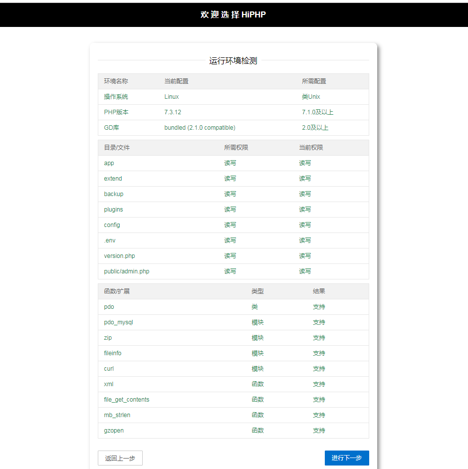Viewport: 468px width, 469px height.
Task: Select the mb_strlen function row
Action: coord(234,415)
